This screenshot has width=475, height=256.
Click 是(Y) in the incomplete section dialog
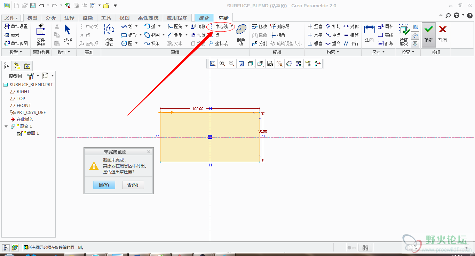[x=104, y=185]
